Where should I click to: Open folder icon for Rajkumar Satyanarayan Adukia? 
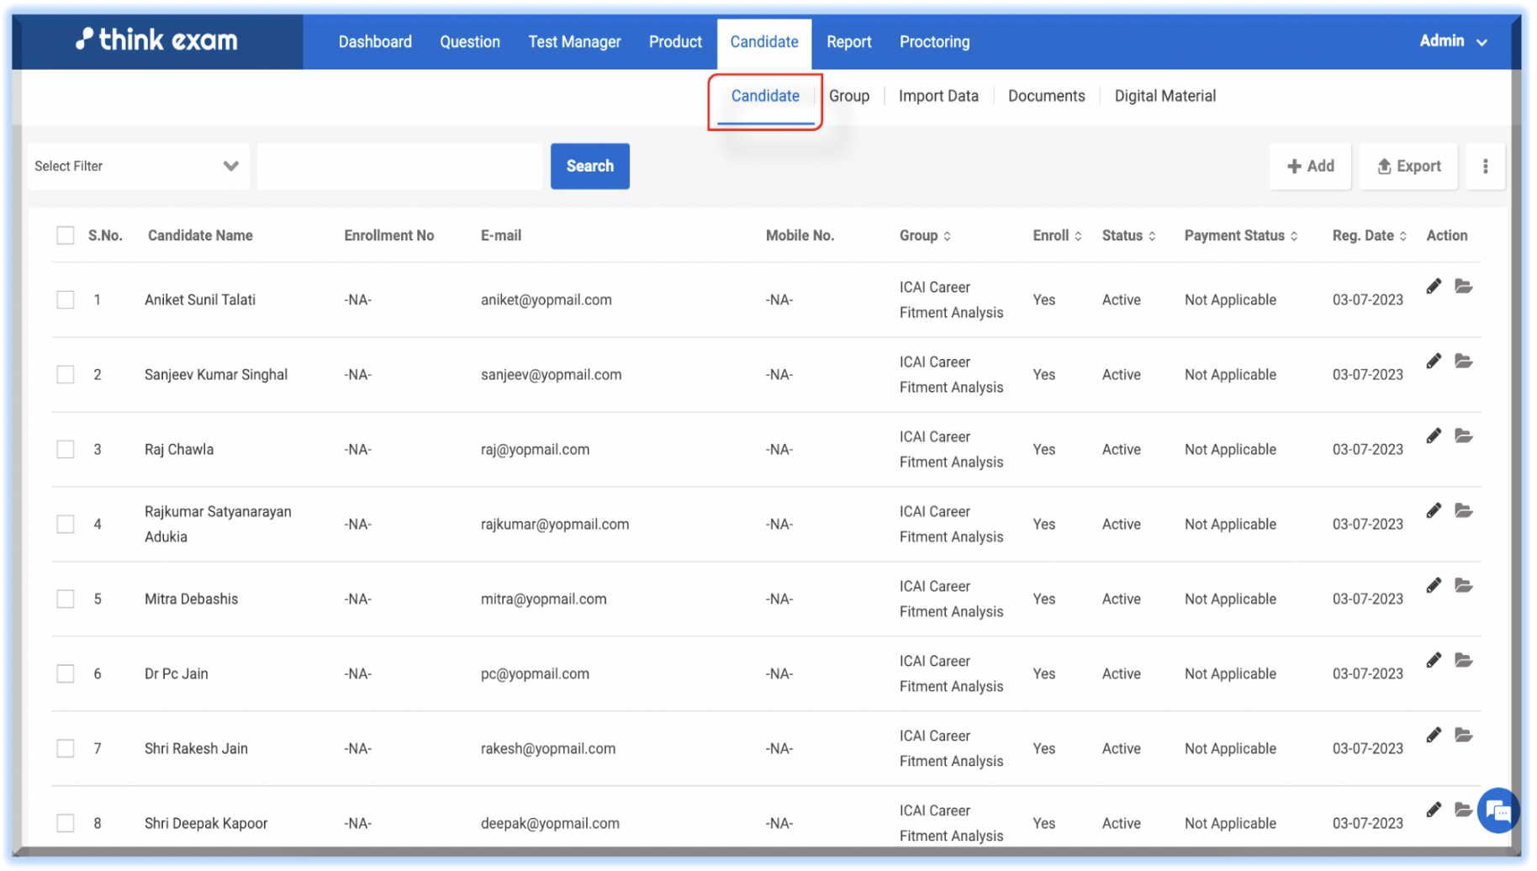pyautogui.click(x=1464, y=511)
